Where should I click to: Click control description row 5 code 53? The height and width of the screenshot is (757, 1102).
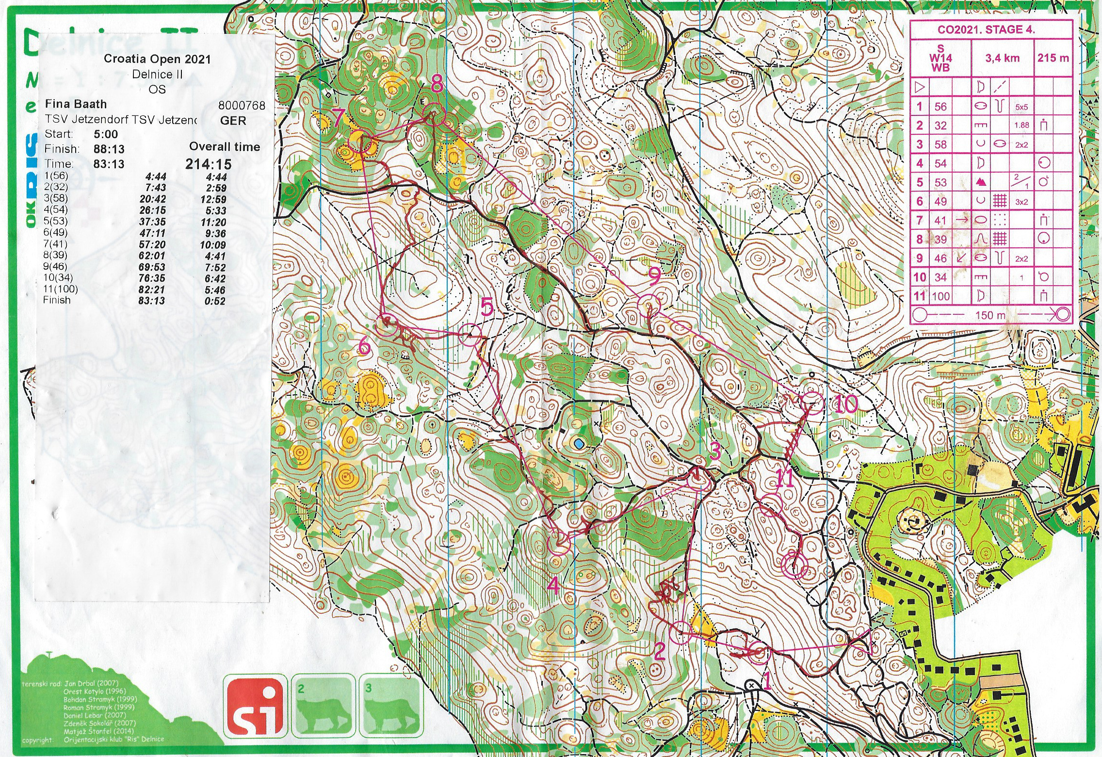940,182
